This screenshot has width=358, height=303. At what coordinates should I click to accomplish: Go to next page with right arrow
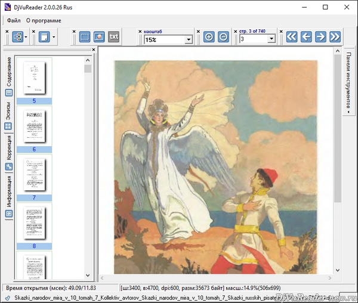[x=320, y=37]
